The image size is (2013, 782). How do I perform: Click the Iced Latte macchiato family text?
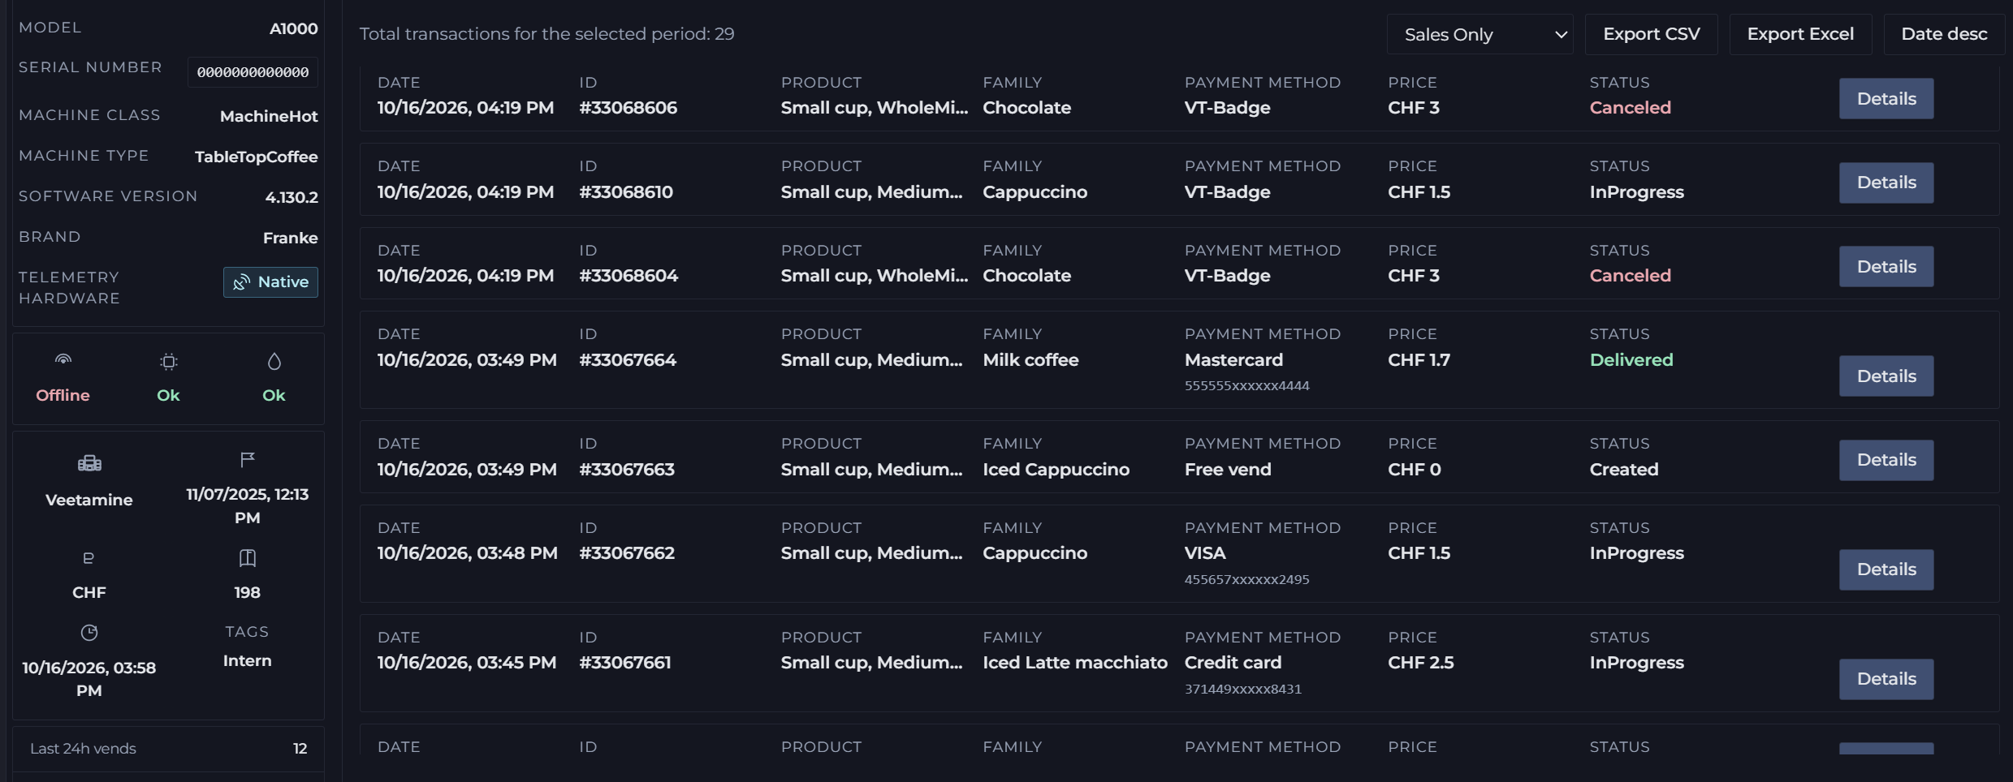[1074, 663]
